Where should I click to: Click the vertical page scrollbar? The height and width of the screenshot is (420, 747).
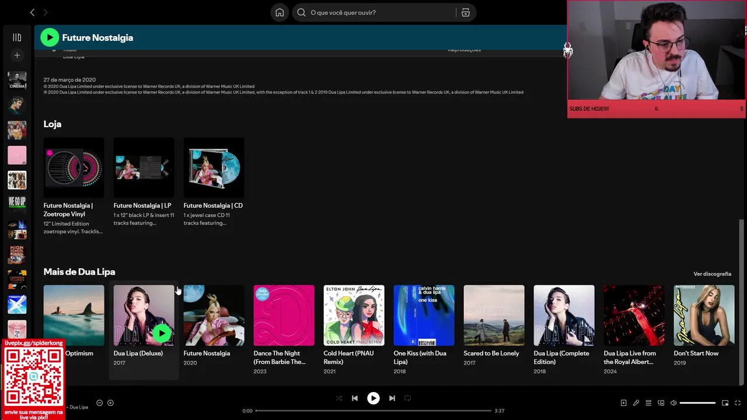pyautogui.click(x=742, y=302)
